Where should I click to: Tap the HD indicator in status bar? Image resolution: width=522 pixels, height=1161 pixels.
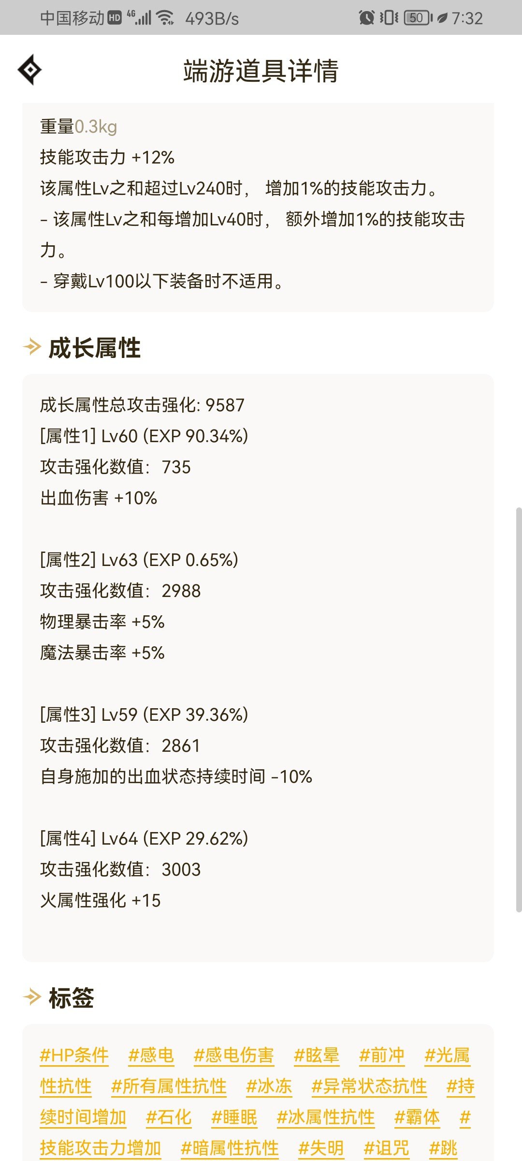[114, 18]
